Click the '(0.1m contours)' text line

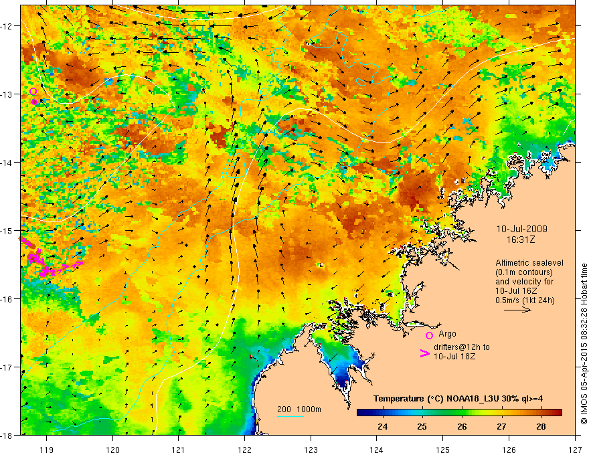524,272
